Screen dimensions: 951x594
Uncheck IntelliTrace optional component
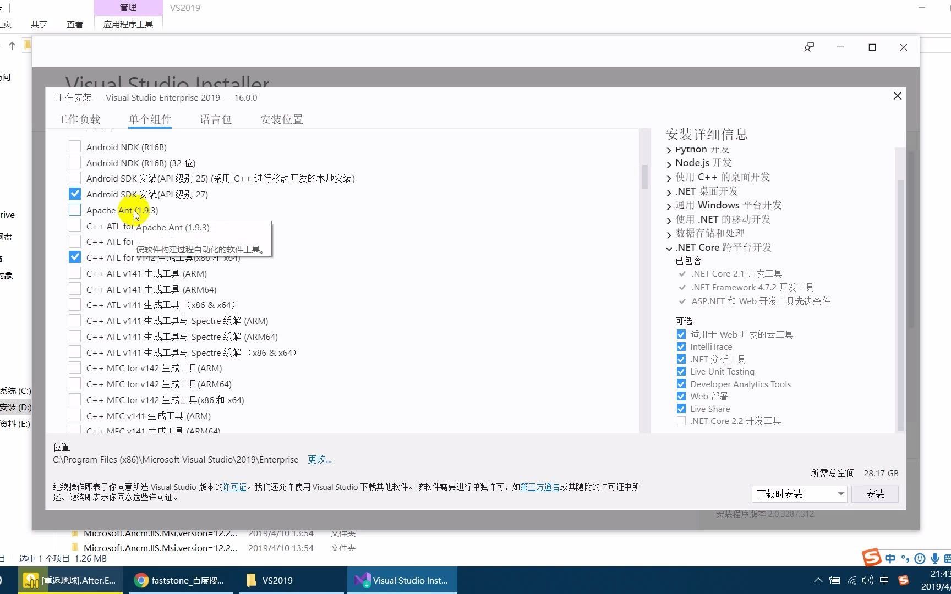[x=681, y=346]
